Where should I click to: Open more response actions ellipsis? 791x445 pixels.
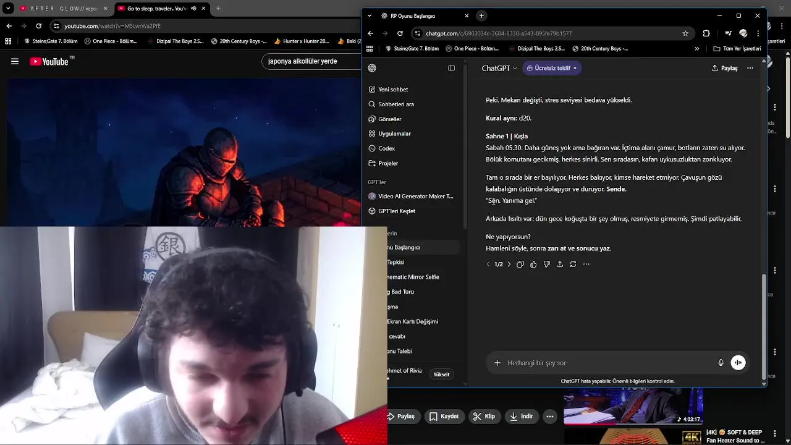click(x=586, y=265)
